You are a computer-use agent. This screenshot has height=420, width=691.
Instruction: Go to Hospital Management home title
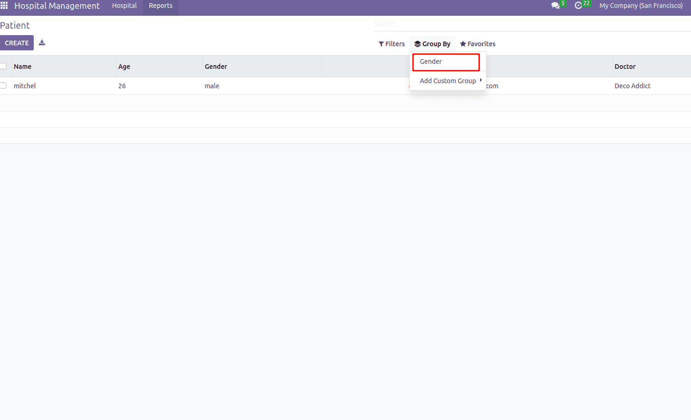pos(57,6)
